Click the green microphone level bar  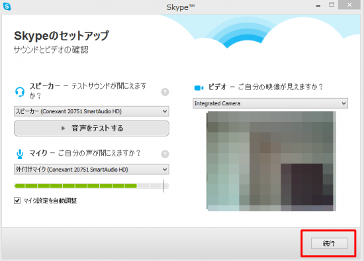pos(75,186)
